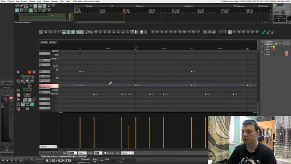
Task: Switch grid to 1/4 with the 4 button
Action: tap(226, 32)
